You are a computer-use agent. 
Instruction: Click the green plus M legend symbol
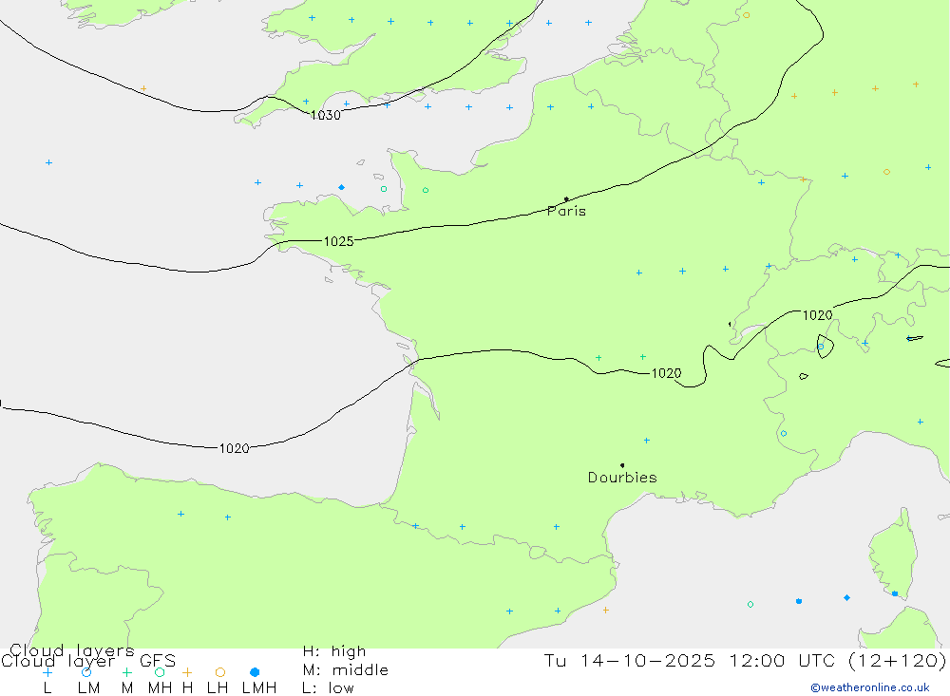pos(126,672)
